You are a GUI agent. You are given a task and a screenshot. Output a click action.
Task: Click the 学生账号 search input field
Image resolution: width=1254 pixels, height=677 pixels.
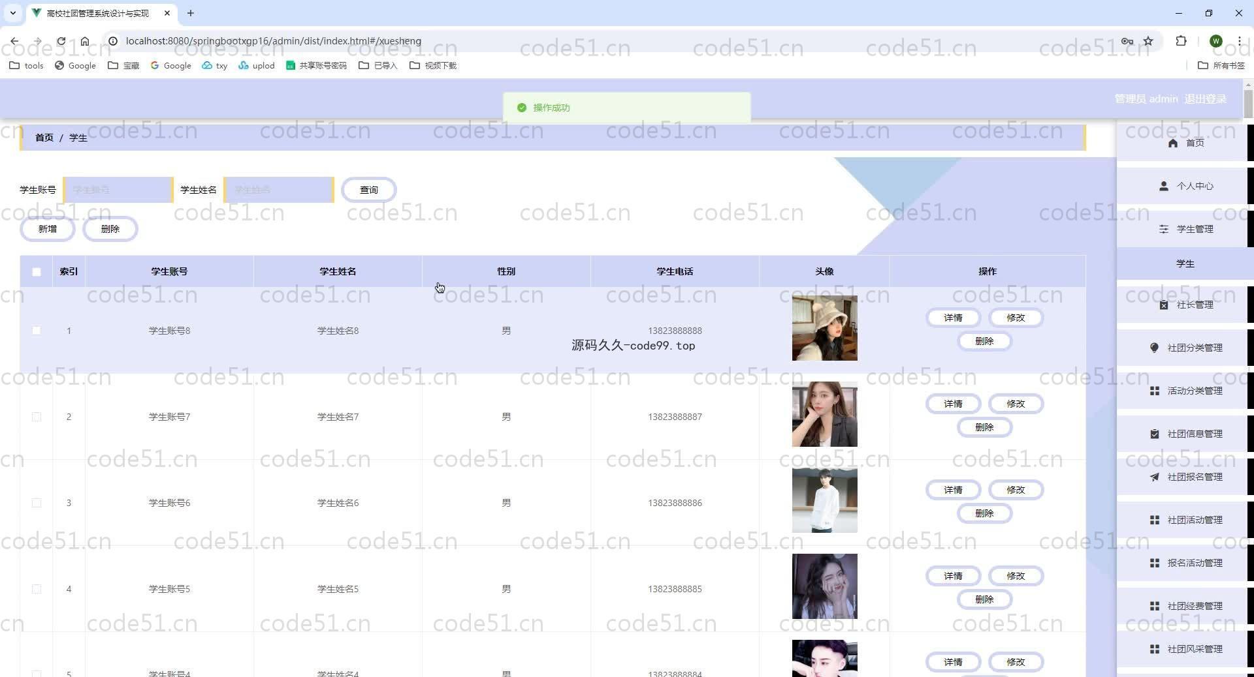(x=118, y=190)
